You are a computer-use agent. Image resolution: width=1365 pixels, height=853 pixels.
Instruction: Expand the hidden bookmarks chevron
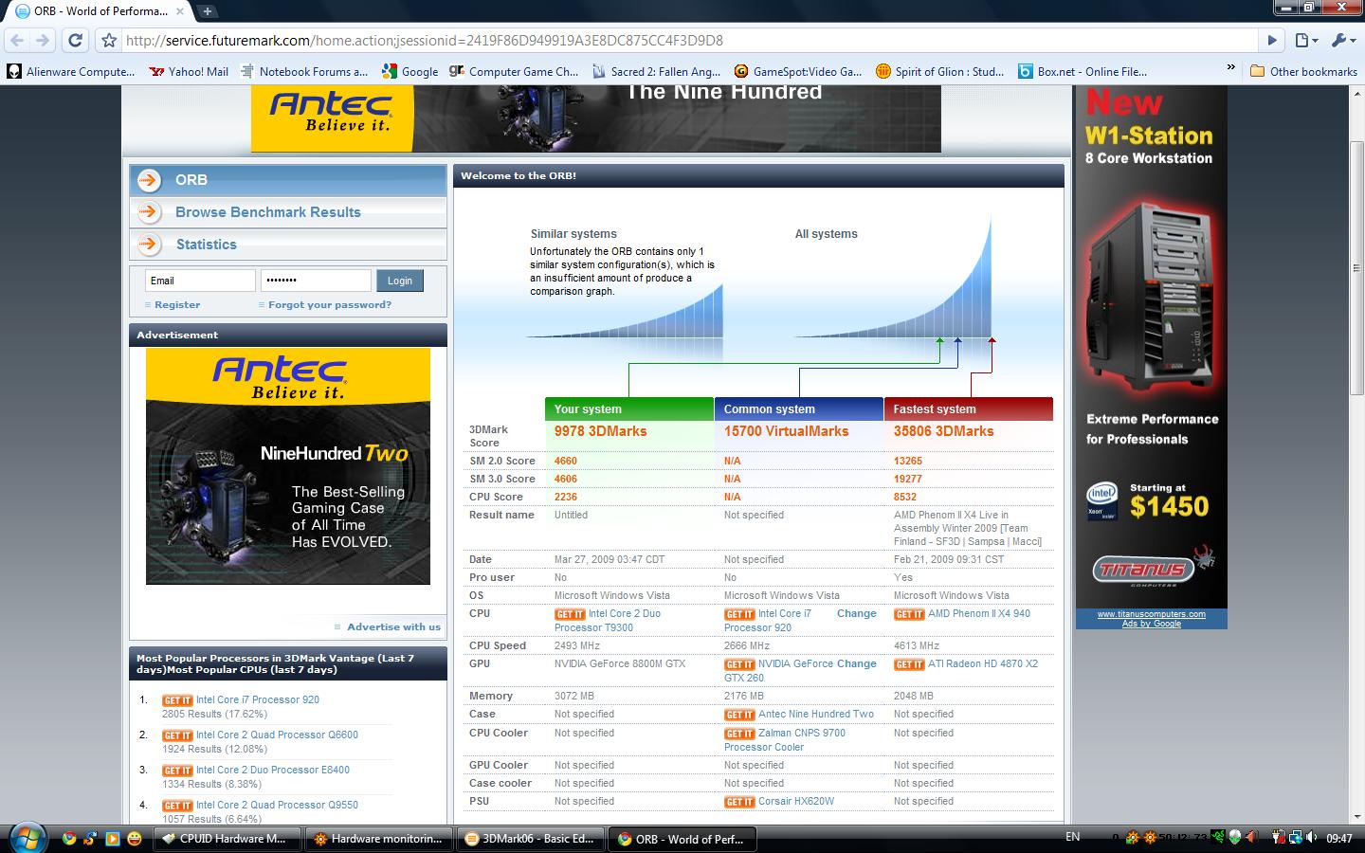pyautogui.click(x=1231, y=68)
